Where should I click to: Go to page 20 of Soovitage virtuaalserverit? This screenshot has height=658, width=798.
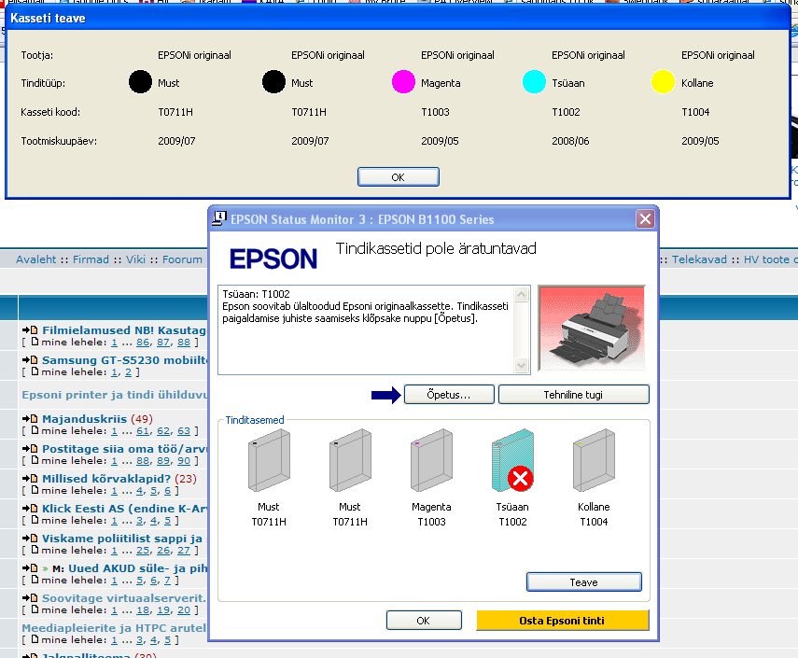tap(184, 610)
